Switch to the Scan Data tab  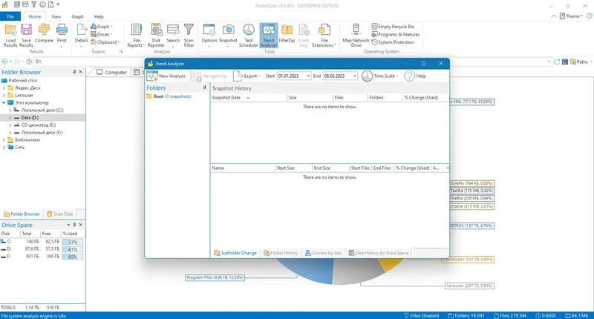[60, 214]
